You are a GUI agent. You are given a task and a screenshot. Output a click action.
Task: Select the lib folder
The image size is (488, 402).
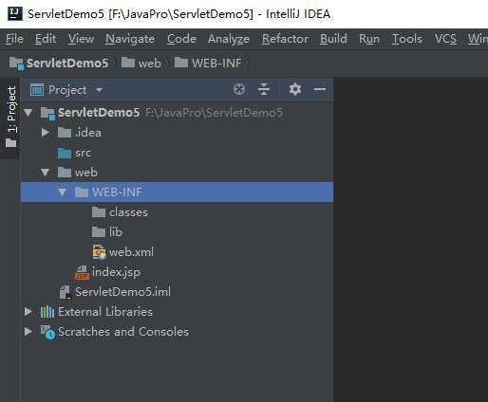coord(177,232)
